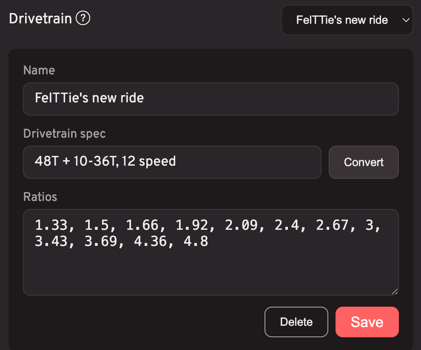Delete this drivetrain profile

pyautogui.click(x=296, y=322)
